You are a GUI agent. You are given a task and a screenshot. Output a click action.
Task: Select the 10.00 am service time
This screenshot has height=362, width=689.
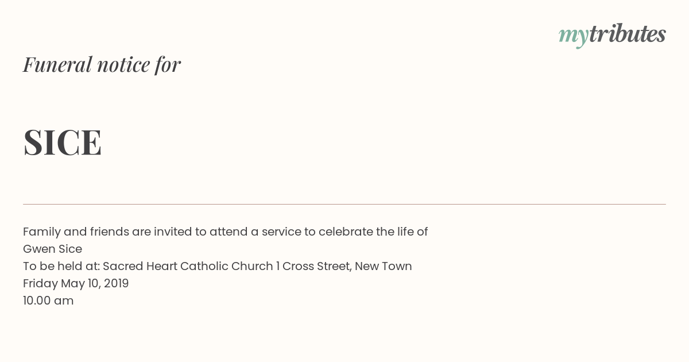click(x=48, y=301)
